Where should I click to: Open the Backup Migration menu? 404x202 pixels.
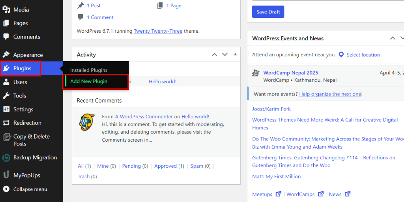[35, 157]
